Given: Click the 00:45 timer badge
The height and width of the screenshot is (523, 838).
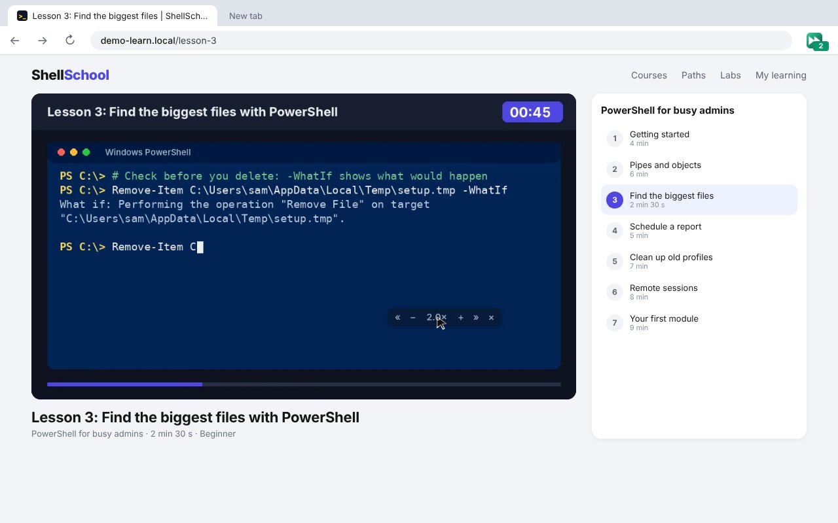Looking at the screenshot, I should 532,112.
